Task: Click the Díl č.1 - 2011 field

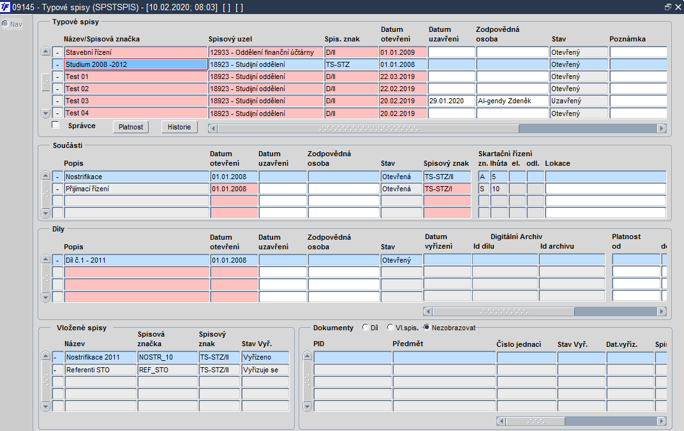Action: [137, 260]
